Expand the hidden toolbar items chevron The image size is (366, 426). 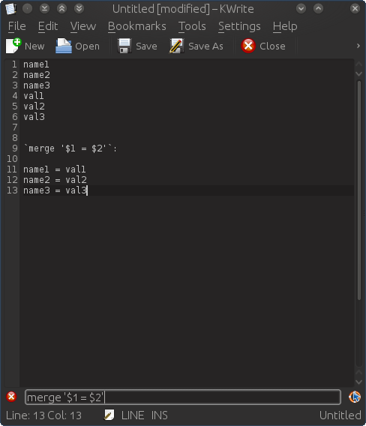pos(358,46)
